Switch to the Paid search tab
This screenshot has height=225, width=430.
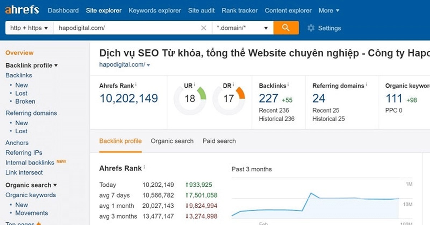219,141
